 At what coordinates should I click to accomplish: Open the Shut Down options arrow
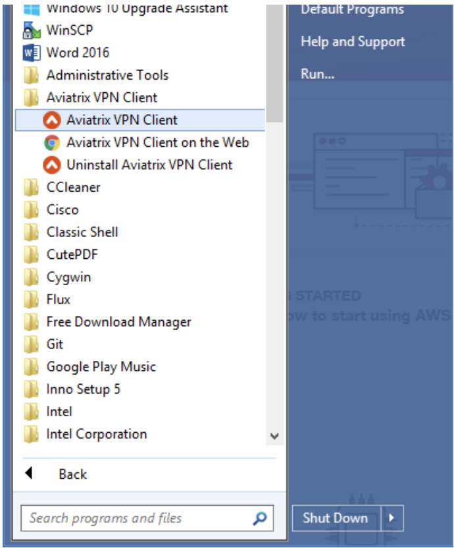[x=392, y=518]
